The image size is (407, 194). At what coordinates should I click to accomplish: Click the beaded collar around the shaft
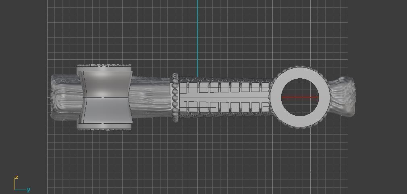click(175, 98)
